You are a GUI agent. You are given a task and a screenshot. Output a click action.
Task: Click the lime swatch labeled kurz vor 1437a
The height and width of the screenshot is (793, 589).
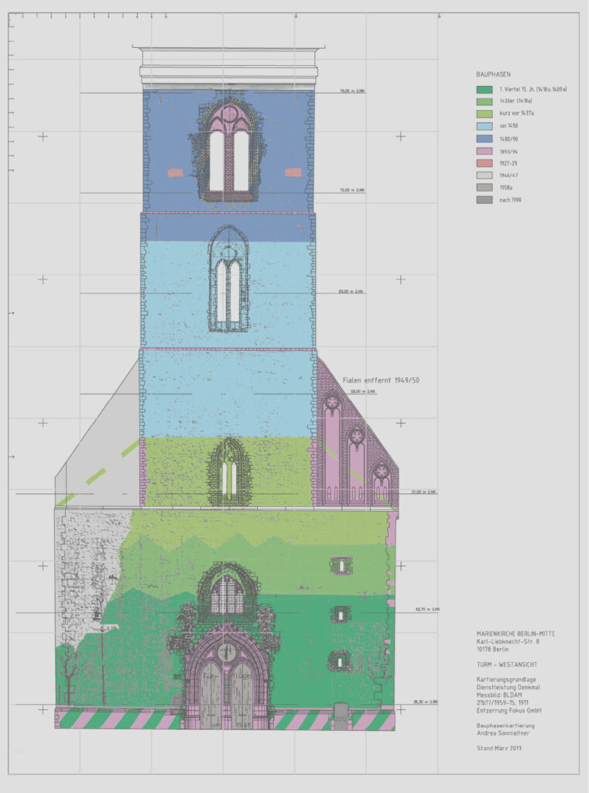pos(484,113)
